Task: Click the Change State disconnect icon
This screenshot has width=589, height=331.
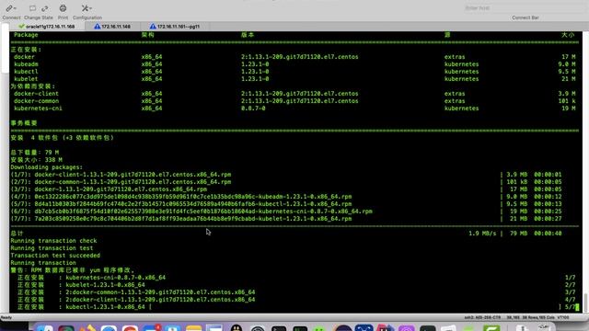Action: coord(33,8)
